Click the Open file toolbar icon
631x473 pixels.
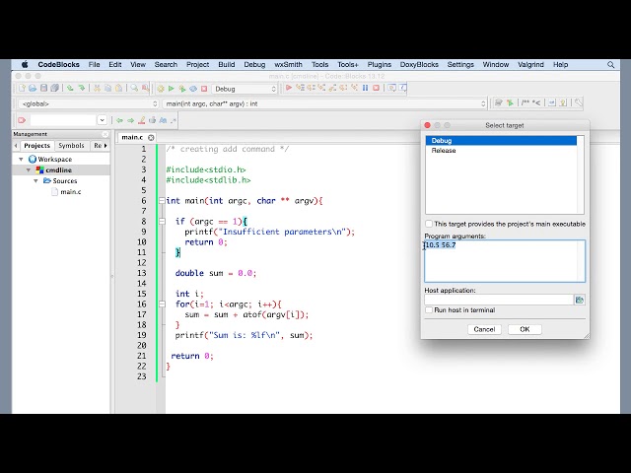(33, 88)
